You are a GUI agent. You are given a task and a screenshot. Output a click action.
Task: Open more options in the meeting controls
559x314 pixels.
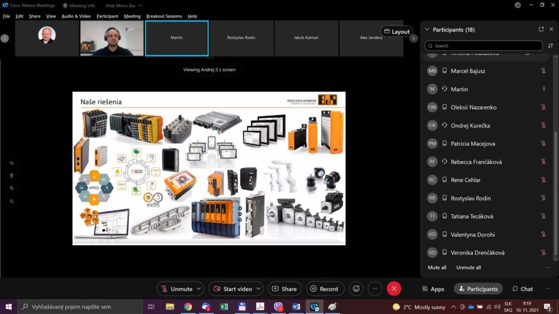[x=374, y=289]
